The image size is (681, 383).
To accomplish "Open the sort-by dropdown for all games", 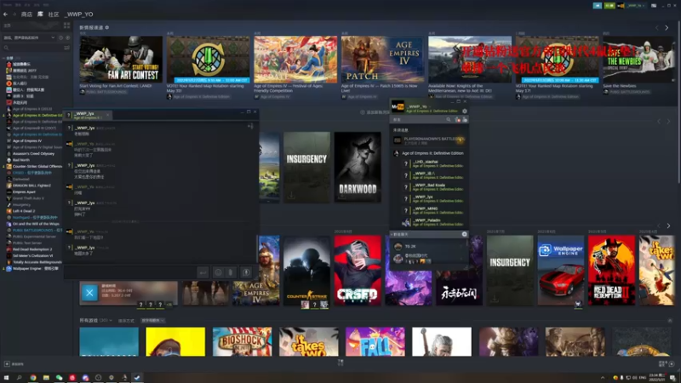I will (x=153, y=321).
